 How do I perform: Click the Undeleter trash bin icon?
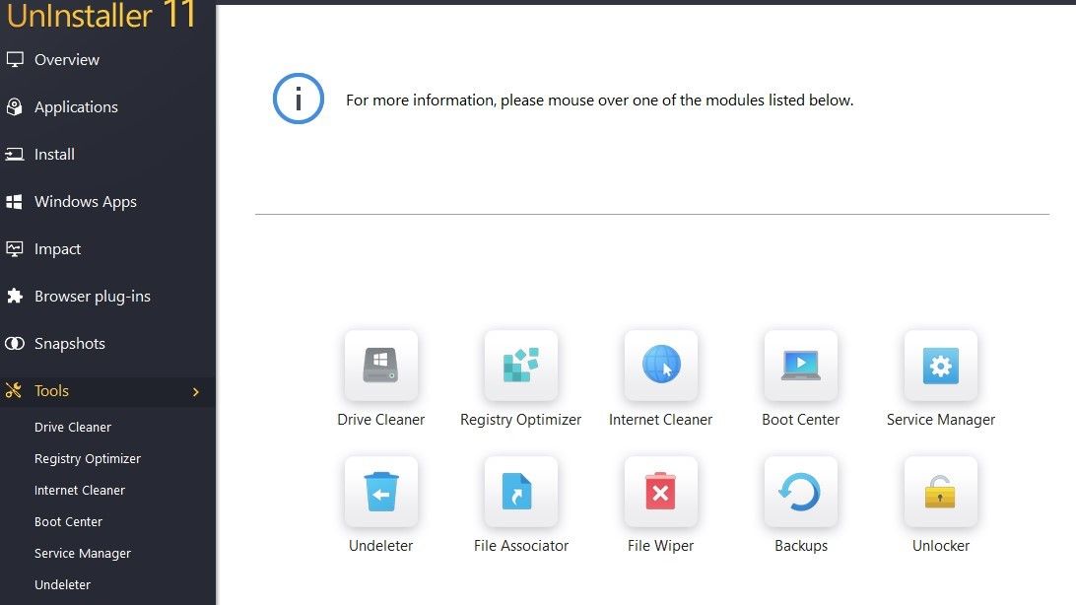(x=380, y=491)
